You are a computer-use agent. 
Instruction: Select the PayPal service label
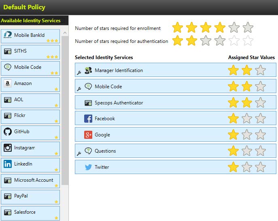pyautogui.click(x=21, y=196)
